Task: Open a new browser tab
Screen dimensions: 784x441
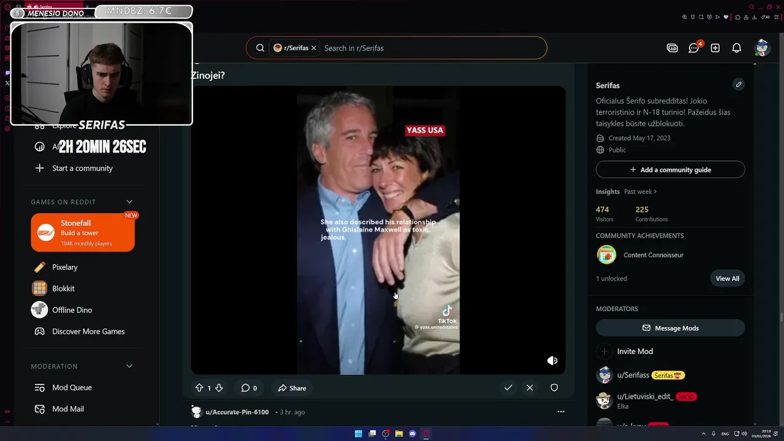Action: tap(87, 7)
